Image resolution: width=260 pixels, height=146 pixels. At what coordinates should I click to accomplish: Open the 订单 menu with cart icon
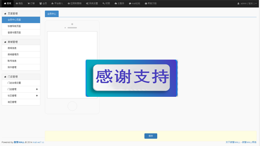[31, 4]
